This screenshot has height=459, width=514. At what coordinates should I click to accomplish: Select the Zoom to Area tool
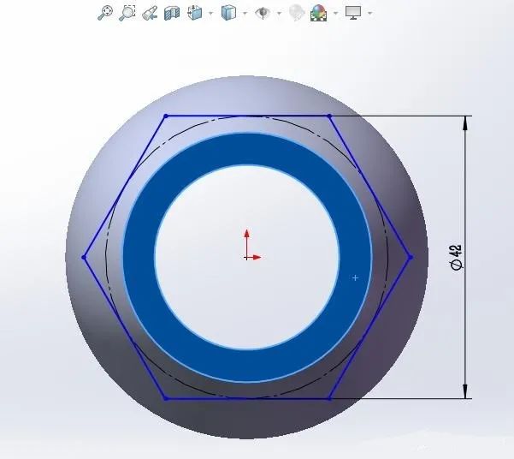127,13
